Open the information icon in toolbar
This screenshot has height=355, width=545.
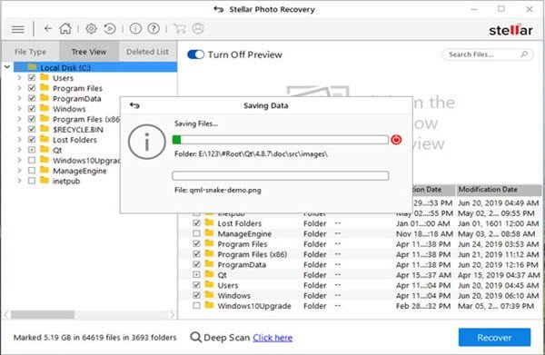tap(135, 28)
